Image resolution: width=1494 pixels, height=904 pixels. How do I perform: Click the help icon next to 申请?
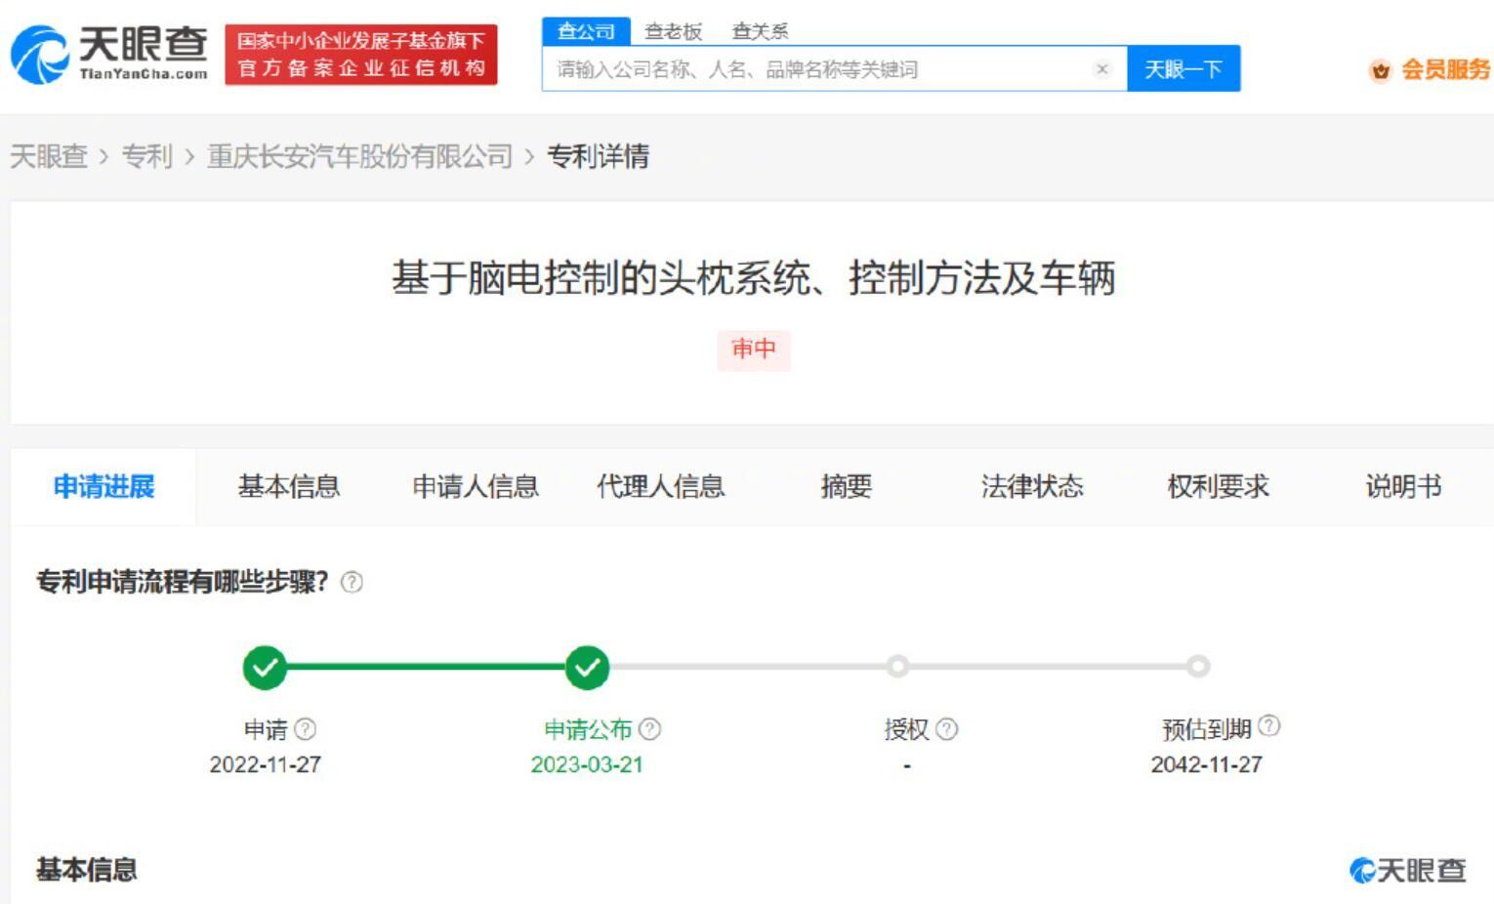point(305,729)
